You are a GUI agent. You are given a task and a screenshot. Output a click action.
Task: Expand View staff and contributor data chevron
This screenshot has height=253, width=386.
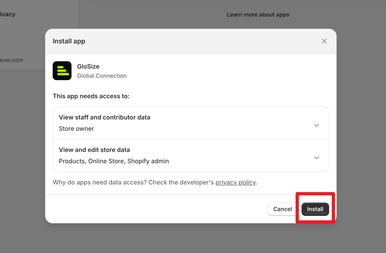[317, 125]
